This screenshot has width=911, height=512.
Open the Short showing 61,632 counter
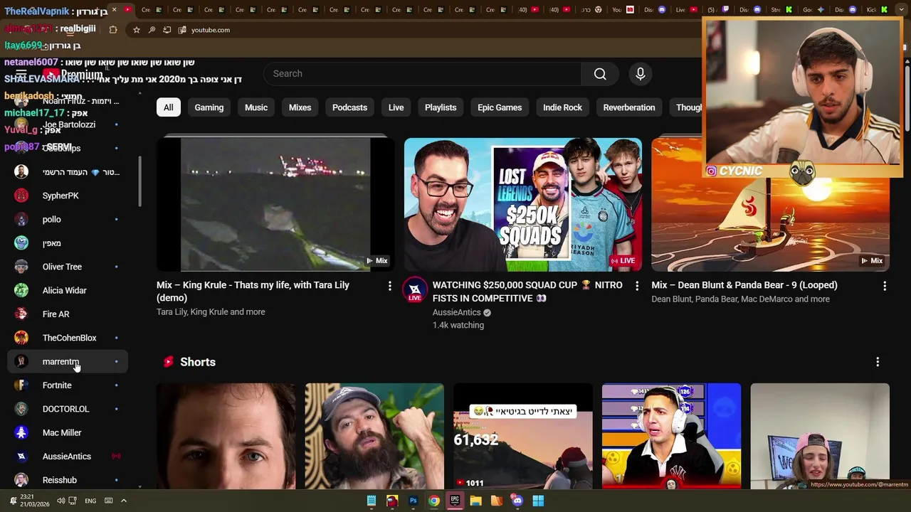(523, 437)
